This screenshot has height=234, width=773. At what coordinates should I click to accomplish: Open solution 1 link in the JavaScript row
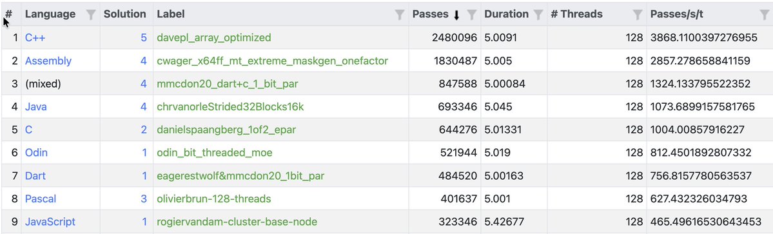pos(144,222)
